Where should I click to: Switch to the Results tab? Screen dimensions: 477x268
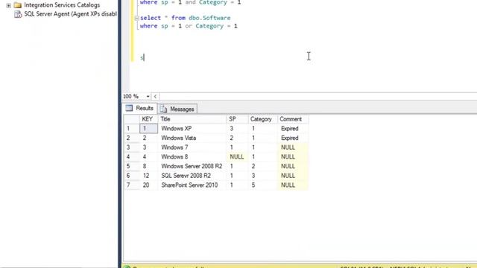(139, 108)
